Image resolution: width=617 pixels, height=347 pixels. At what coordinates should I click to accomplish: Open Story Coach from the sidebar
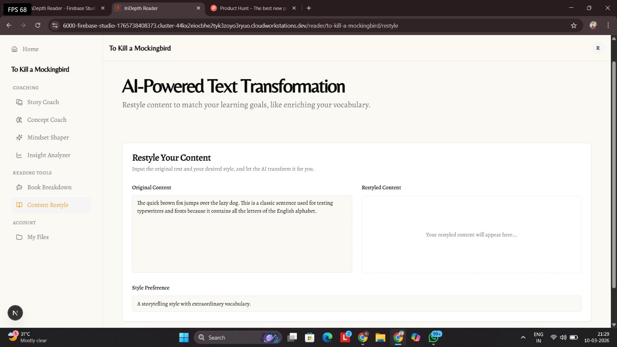click(43, 102)
